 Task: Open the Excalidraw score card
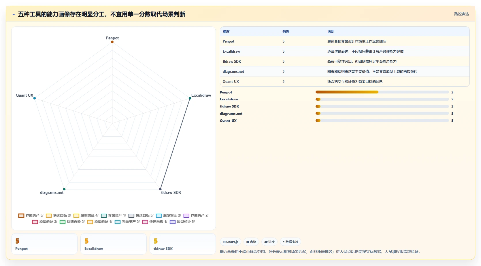[x=114, y=244]
